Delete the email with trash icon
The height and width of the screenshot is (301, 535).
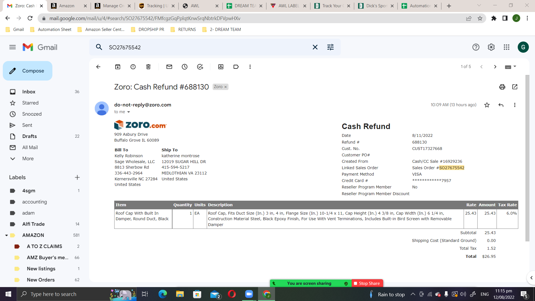click(149, 67)
